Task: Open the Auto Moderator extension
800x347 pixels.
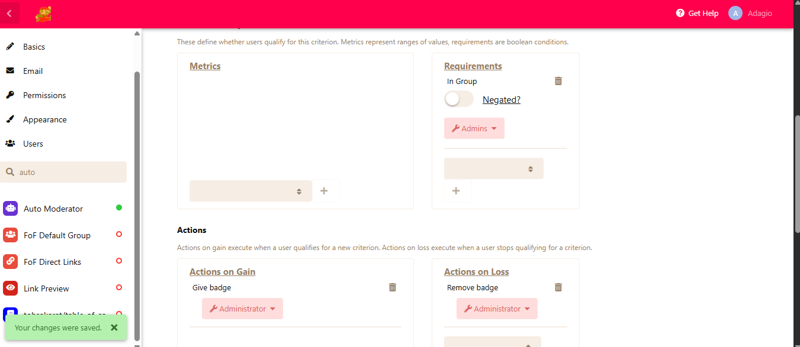Action: click(x=53, y=209)
